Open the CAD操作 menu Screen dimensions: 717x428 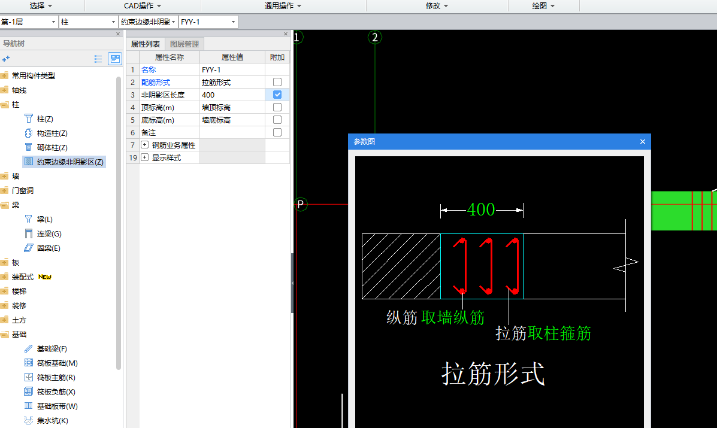143,6
